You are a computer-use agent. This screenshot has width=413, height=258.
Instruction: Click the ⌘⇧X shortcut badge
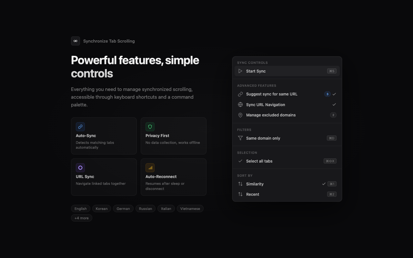pos(330,161)
